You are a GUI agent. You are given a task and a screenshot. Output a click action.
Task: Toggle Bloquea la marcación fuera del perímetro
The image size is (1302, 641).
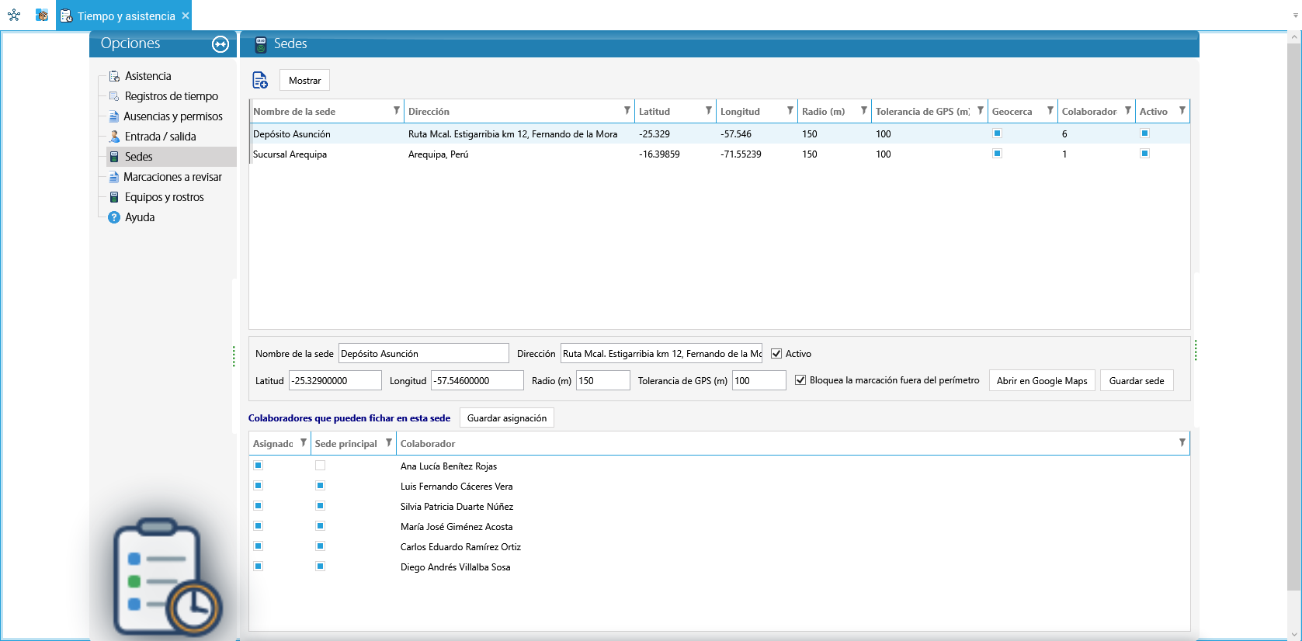point(800,380)
